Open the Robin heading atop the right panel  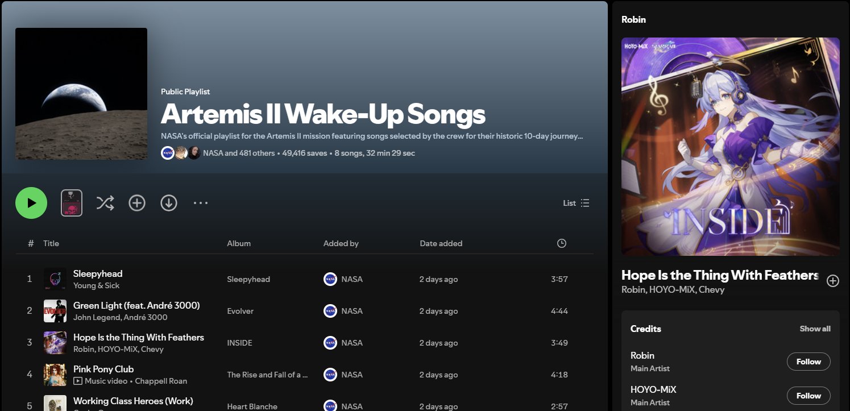(x=633, y=19)
